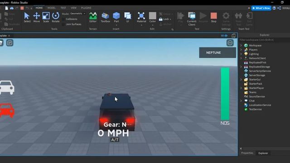Viewport: 290px width, 163px height.
Task: Open the help question mark icon
Action: tap(274, 8)
